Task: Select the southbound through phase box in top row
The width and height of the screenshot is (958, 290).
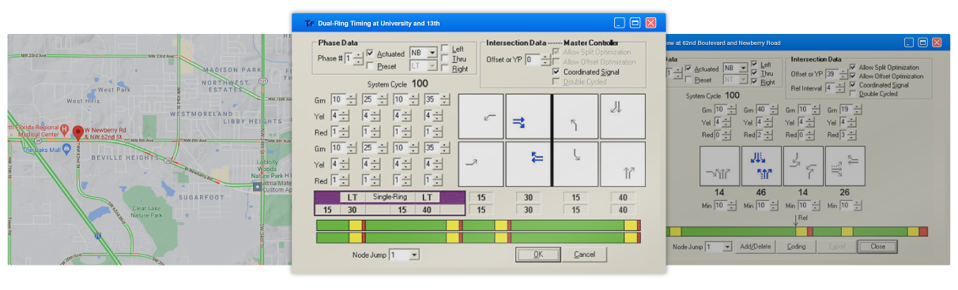Action: click(623, 117)
